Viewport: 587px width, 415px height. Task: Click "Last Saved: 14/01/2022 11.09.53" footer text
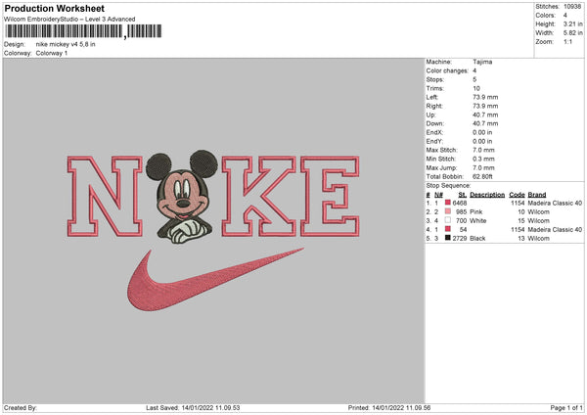[x=193, y=408]
